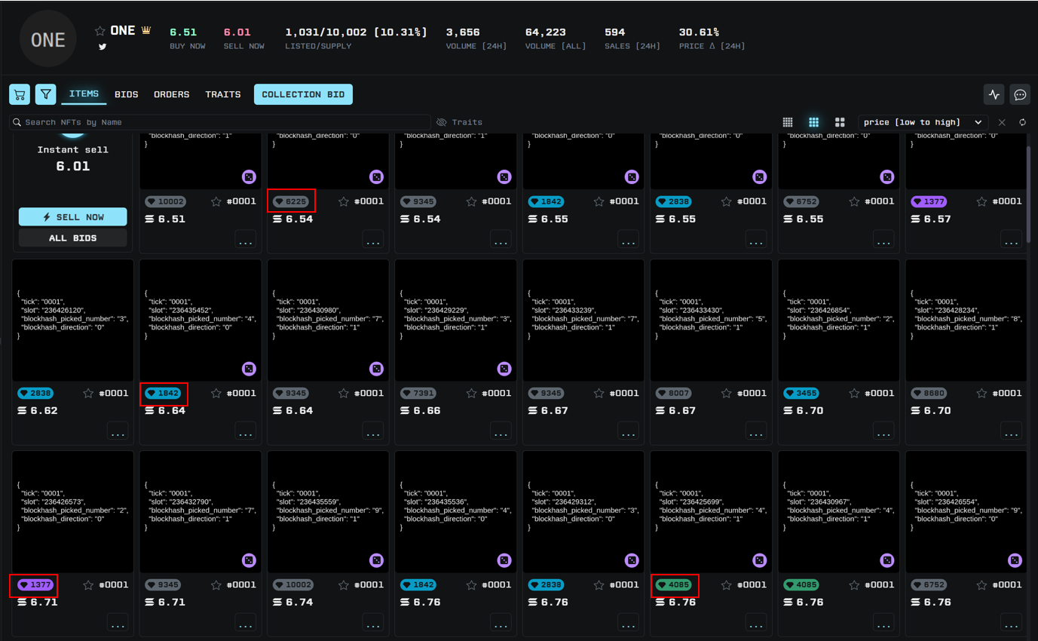Star the item priced 6.64 with badge 1842
Viewport: 1038px width, 641px height.
[216, 393]
